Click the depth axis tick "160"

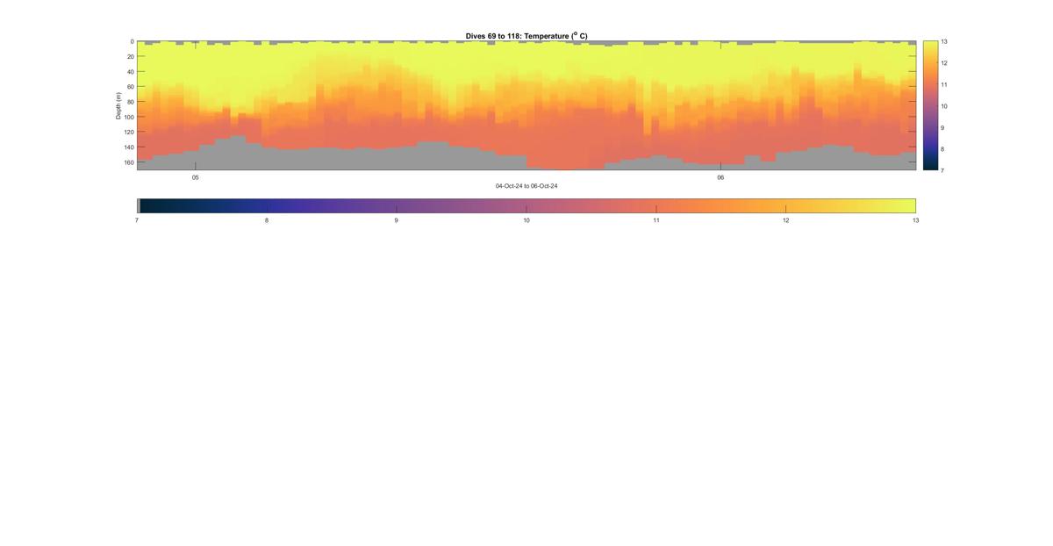pyautogui.click(x=128, y=162)
